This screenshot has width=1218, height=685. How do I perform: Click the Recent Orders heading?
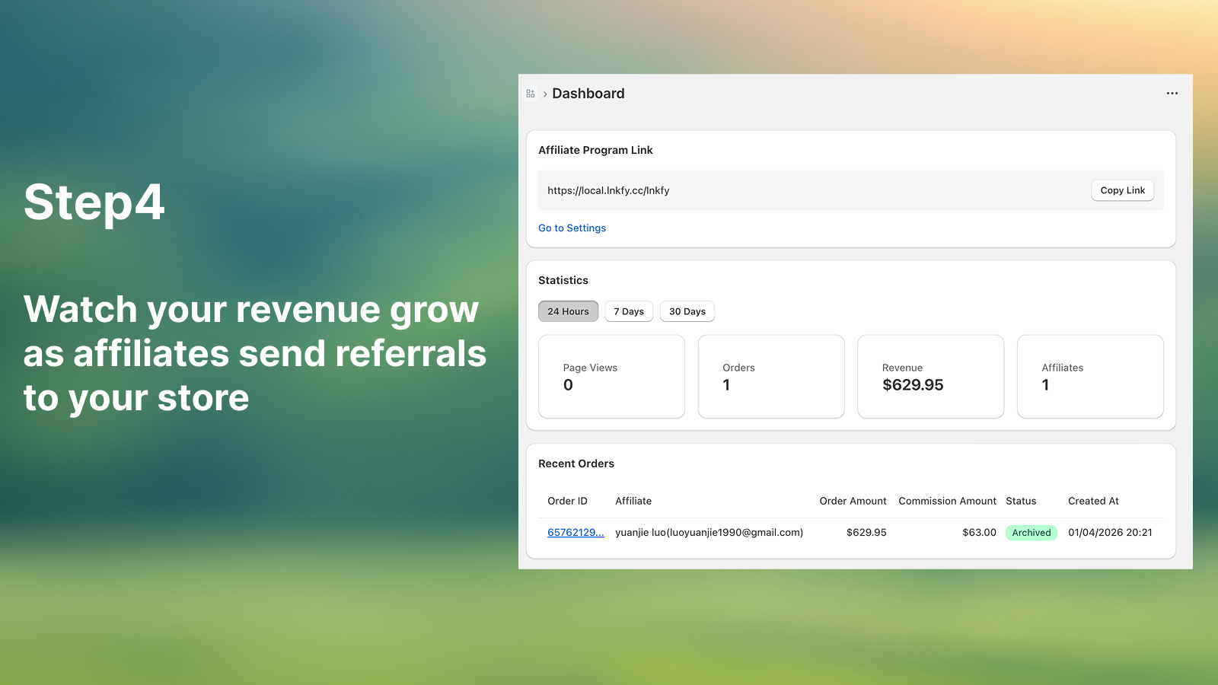pyautogui.click(x=576, y=464)
